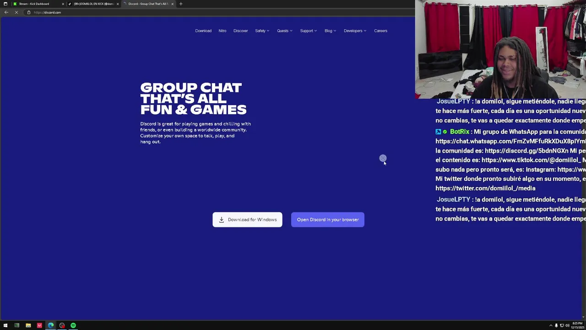The image size is (586, 330).
Task: Click the blue moderator badge beside BotRix
Action: point(438,132)
